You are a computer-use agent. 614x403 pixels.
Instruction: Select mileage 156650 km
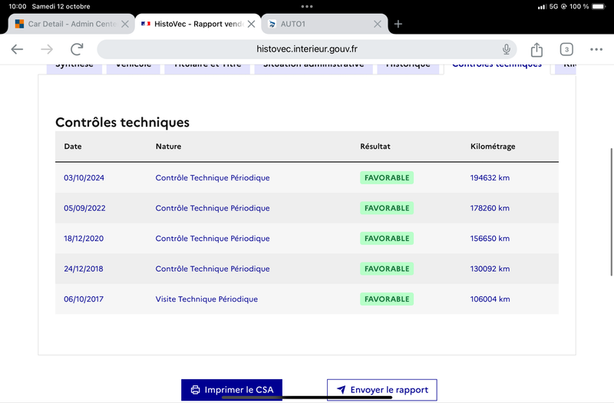pyautogui.click(x=490, y=239)
